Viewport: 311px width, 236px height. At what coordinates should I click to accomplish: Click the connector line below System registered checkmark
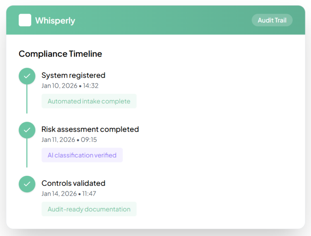[27, 99]
